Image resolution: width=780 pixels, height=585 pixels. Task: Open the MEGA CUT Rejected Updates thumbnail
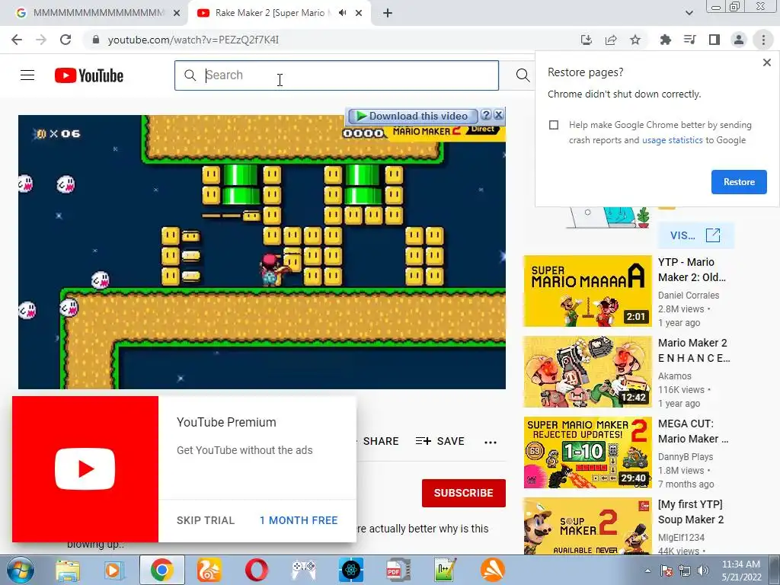(x=587, y=452)
